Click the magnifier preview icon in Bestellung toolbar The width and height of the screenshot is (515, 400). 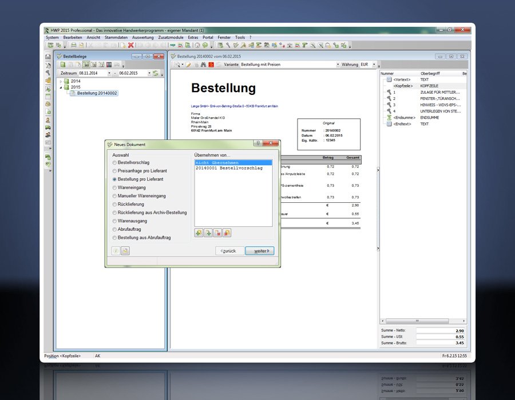(177, 65)
